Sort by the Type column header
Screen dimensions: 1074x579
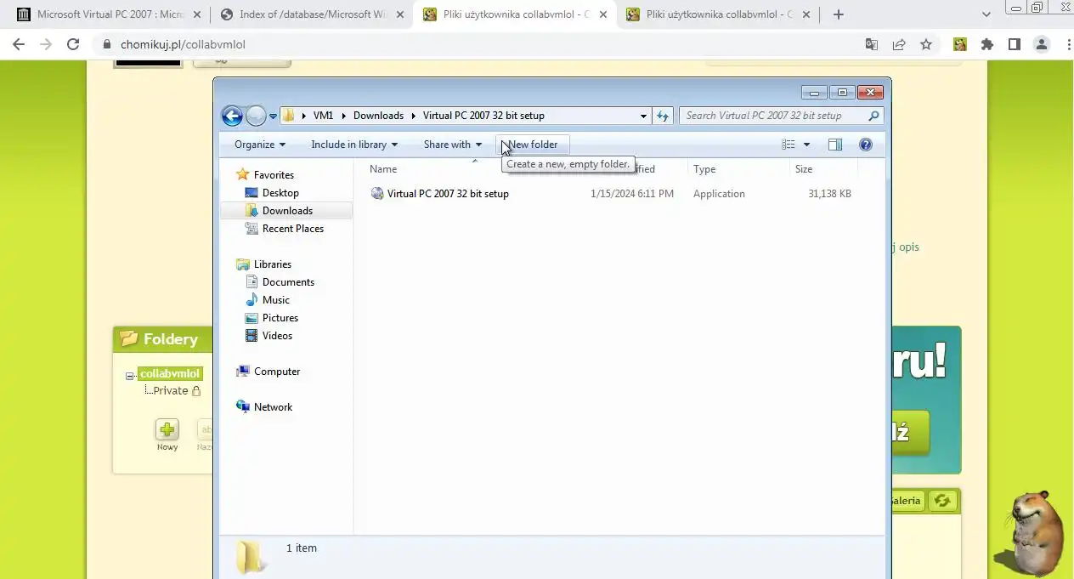704,169
